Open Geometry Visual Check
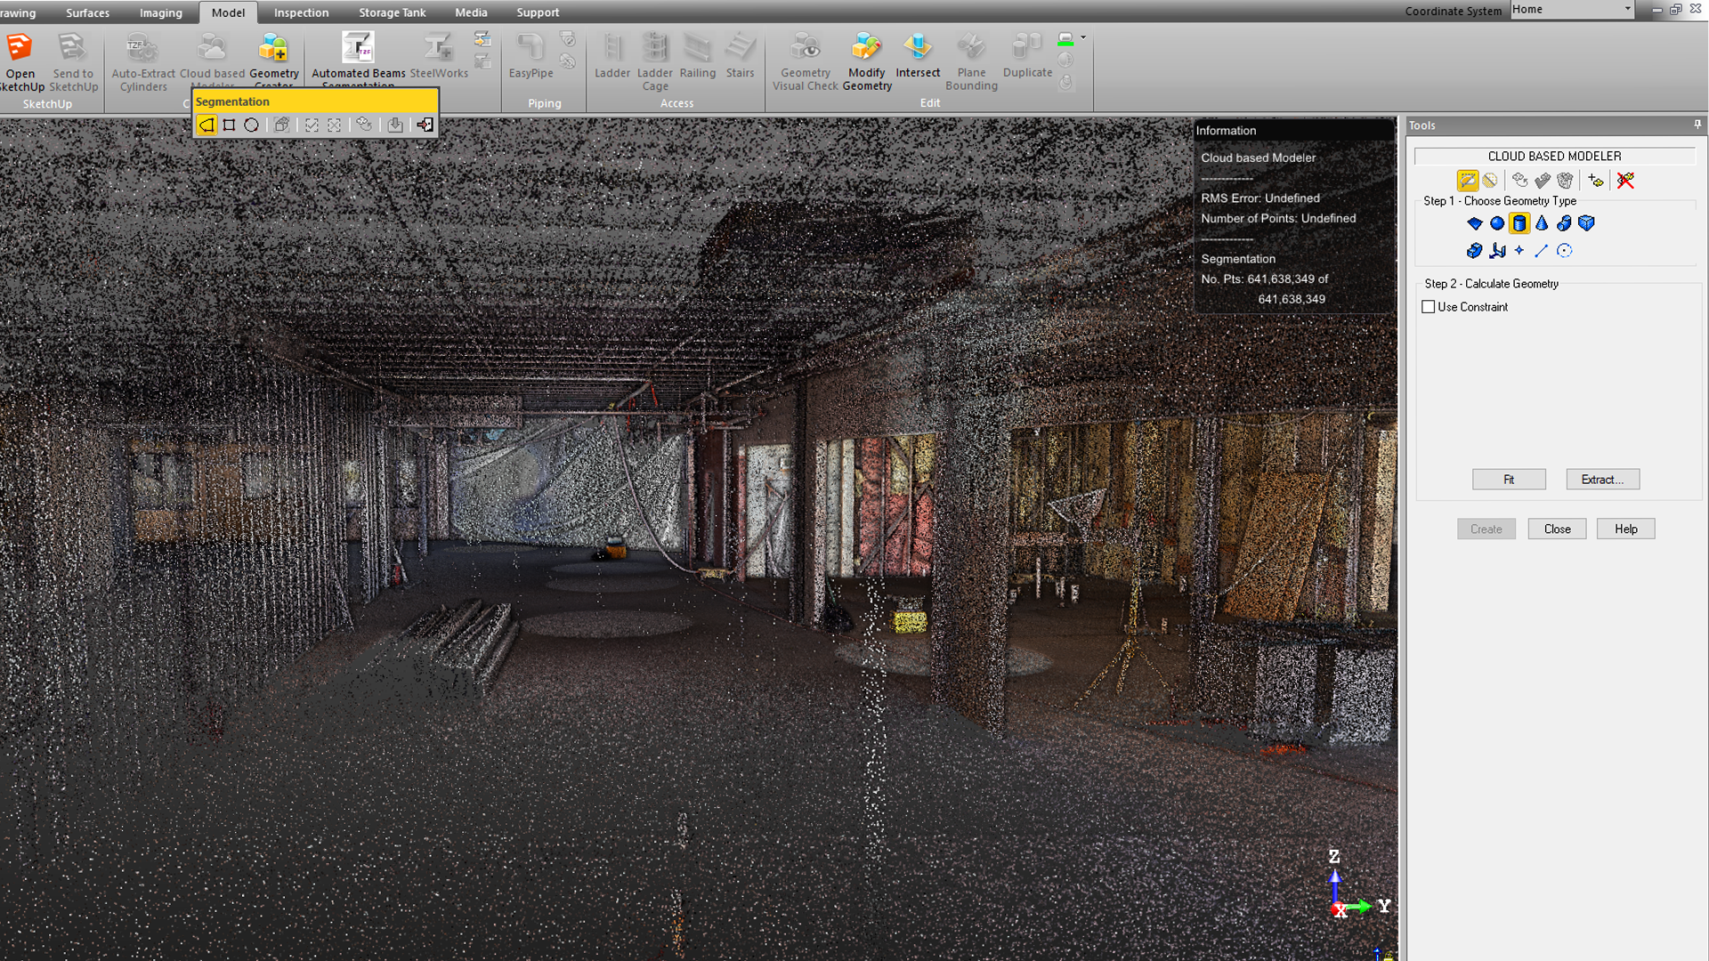The width and height of the screenshot is (1709, 961). (806, 61)
